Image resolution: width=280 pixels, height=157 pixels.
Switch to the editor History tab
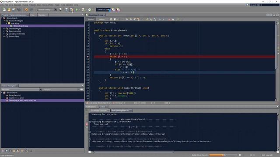pyautogui.click(x=101, y=19)
